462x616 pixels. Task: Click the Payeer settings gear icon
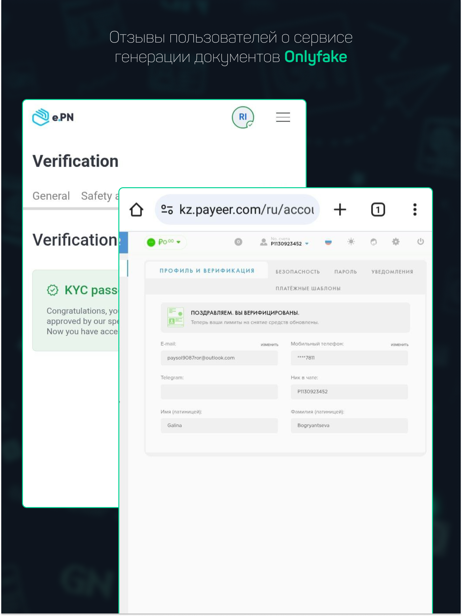click(x=396, y=242)
